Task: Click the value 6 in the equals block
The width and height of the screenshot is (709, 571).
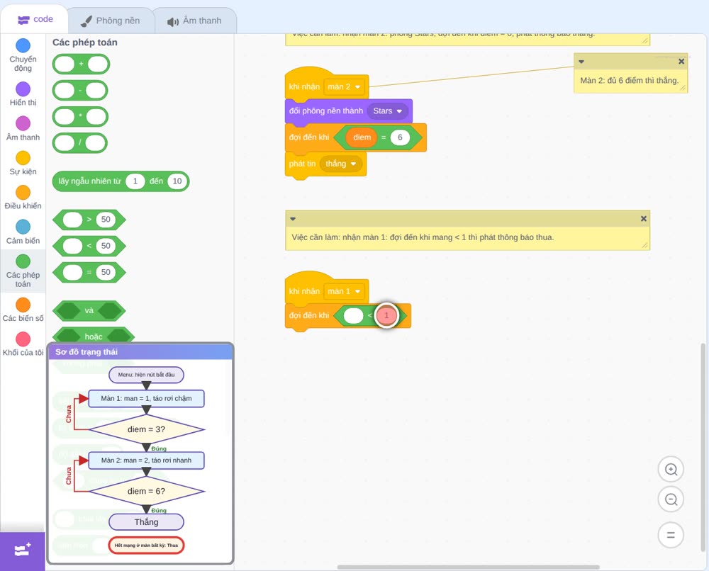Action: pos(400,137)
